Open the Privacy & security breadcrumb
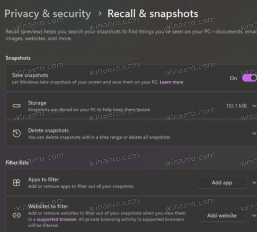The image size is (257, 233). (47, 14)
